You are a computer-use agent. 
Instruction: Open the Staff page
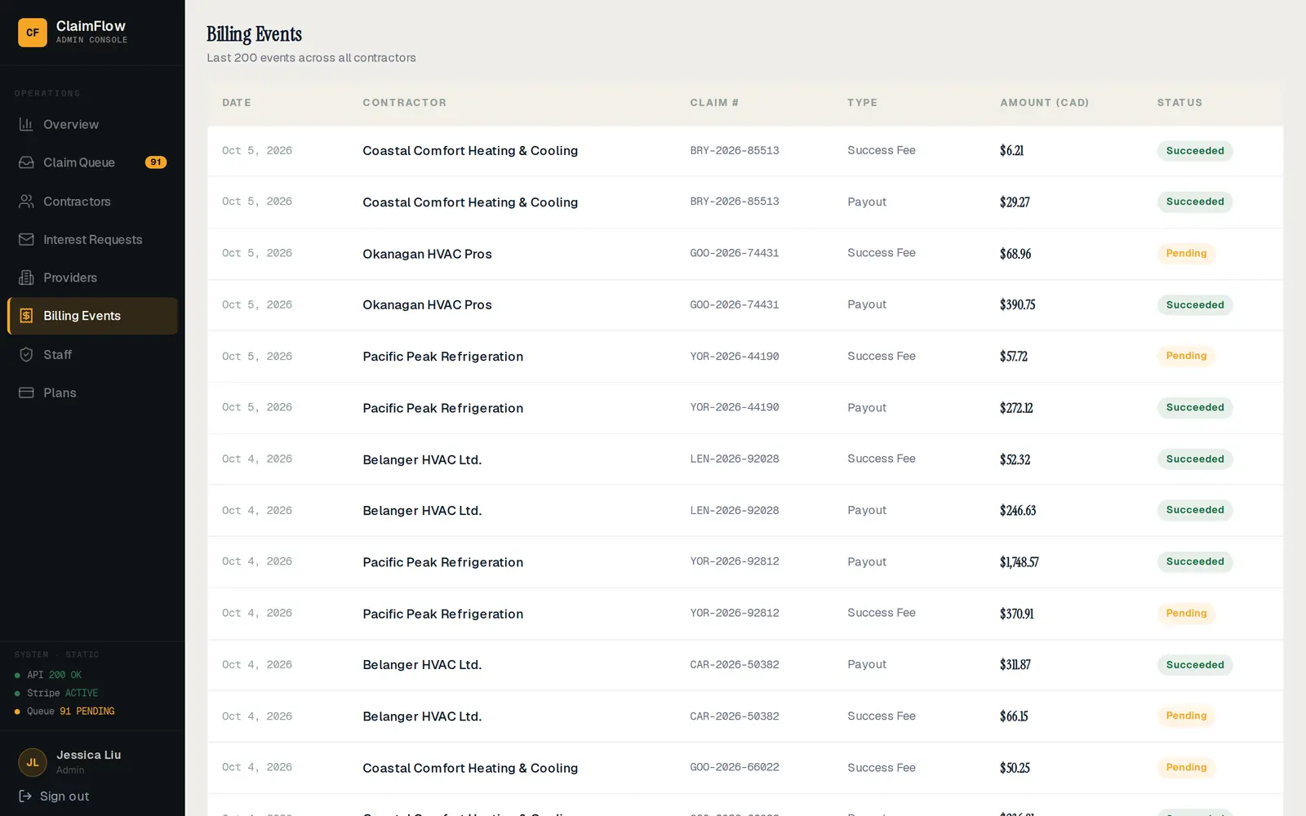click(92, 354)
